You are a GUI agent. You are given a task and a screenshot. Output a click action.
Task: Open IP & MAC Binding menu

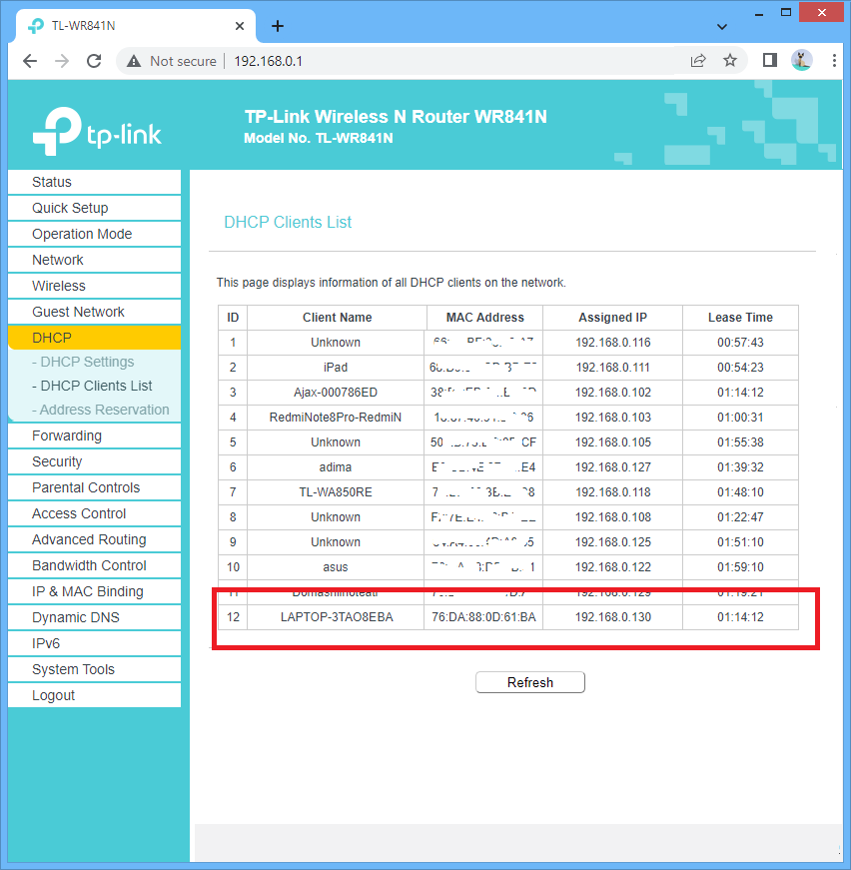pos(94,591)
